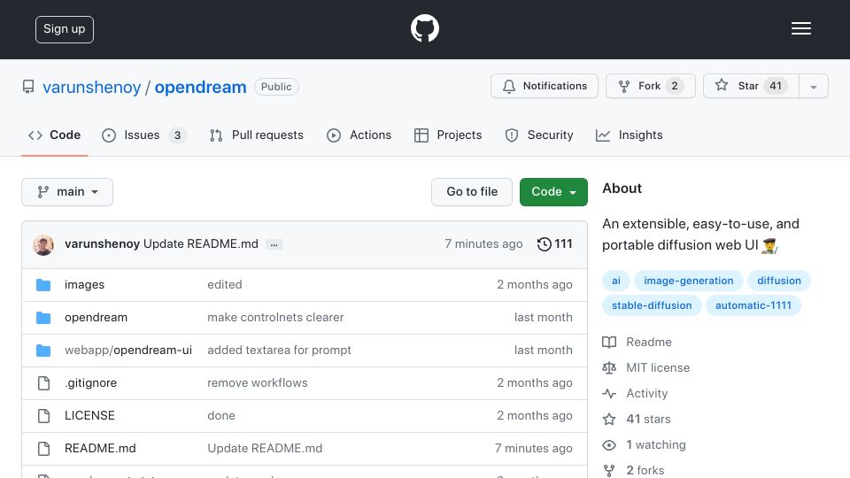
Task: Open the "added textarea for prompt" commit message
Action: pos(279,351)
